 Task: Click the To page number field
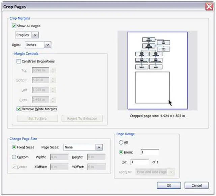coord(140,162)
